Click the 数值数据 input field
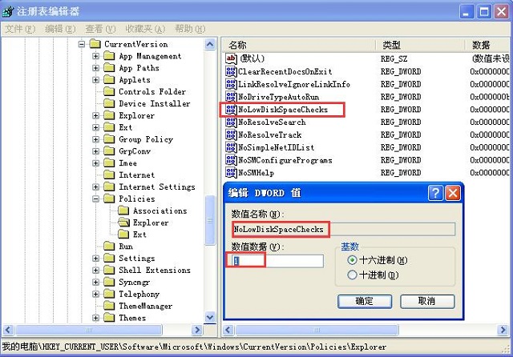 tap(278, 261)
